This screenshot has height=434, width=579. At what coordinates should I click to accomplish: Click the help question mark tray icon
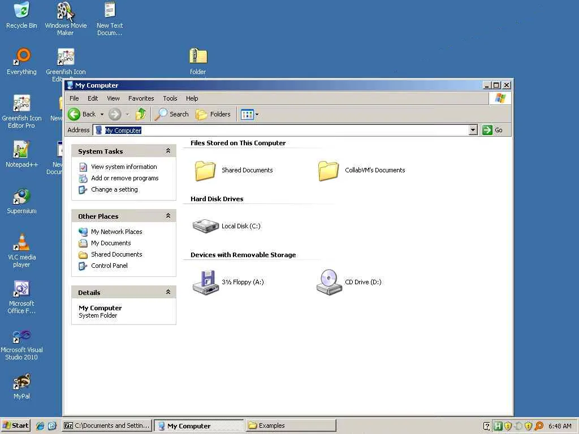coord(487,426)
